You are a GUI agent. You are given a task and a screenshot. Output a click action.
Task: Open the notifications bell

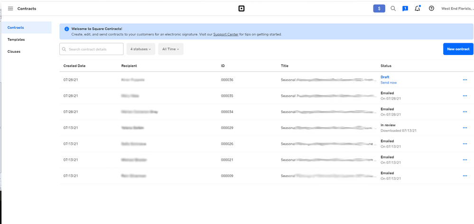(x=418, y=9)
